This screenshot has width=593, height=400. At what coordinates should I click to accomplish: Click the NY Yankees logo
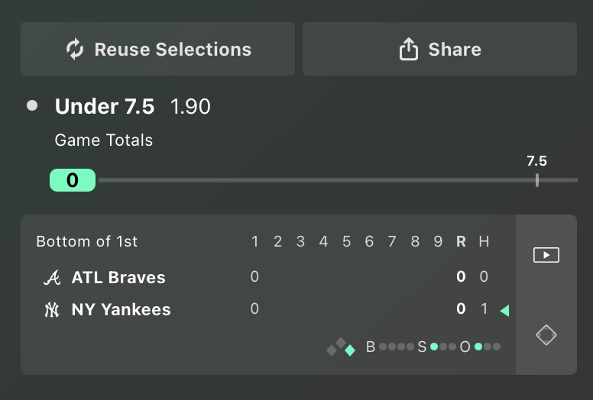(x=52, y=310)
